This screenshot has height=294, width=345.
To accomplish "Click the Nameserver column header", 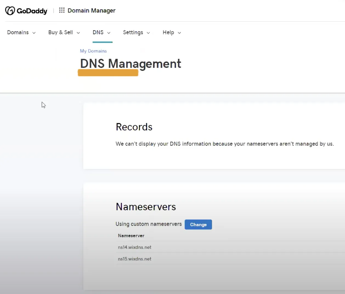I will click(x=131, y=236).
